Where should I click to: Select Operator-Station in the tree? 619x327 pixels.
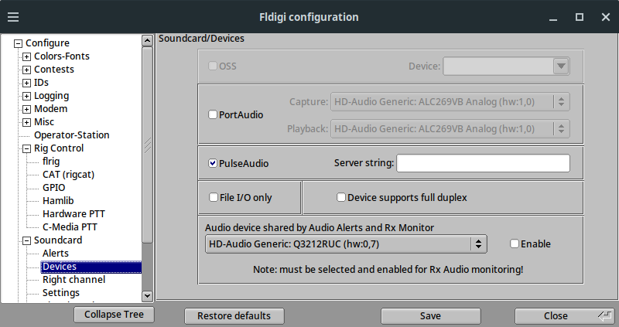pos(71,135)
